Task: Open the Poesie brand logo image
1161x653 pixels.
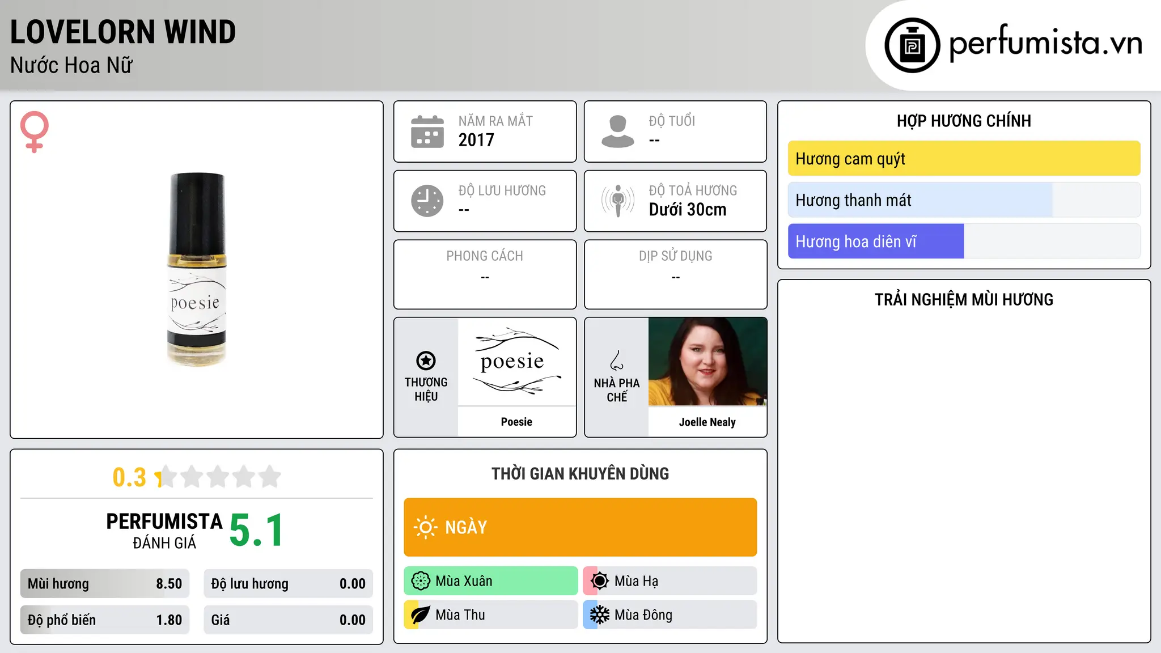Action: tap(517, 361)
